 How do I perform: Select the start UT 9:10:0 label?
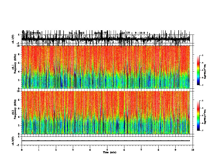[133, 33]
